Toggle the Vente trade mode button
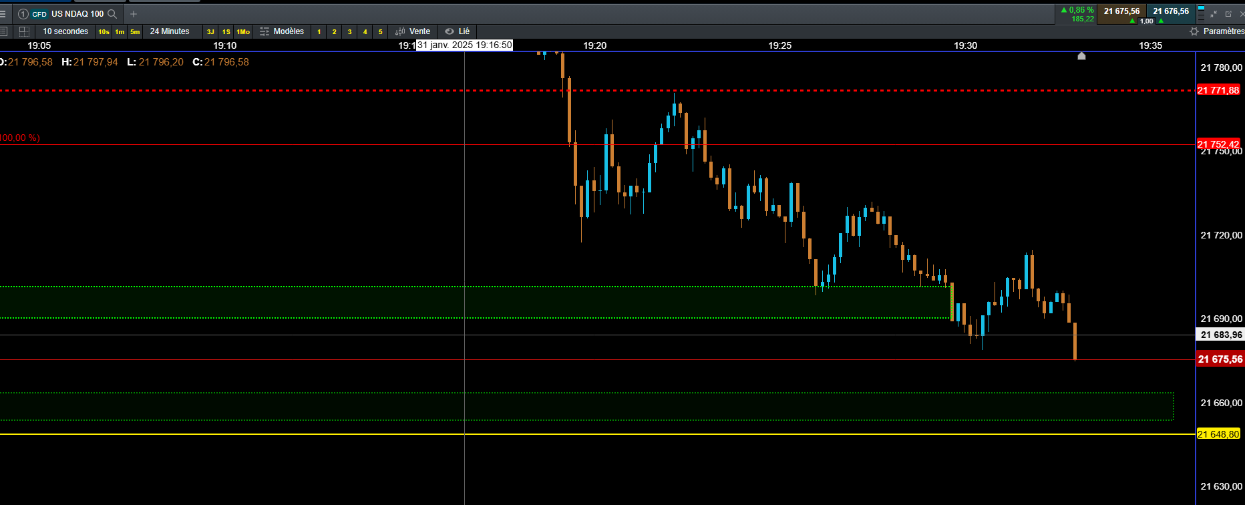 (413, 31)
